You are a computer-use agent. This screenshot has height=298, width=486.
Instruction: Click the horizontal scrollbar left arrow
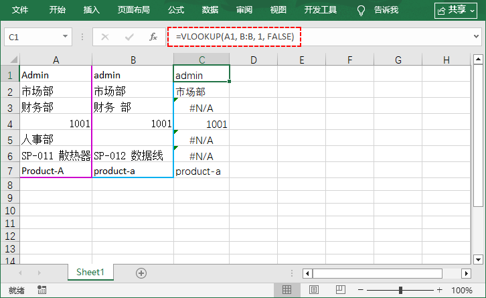click(307, 273)
